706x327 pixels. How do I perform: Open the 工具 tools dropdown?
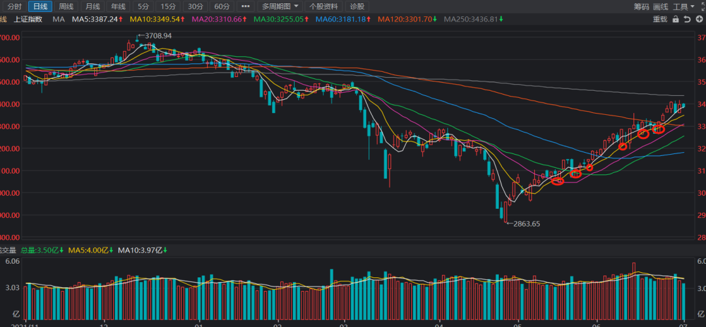click(682, 7)
